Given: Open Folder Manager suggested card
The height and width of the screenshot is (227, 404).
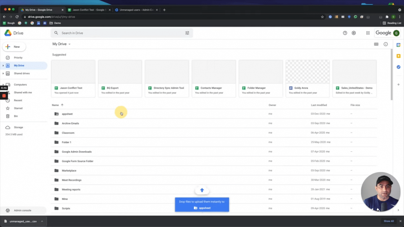Looking at the screenshot, I should coord(261,78).
